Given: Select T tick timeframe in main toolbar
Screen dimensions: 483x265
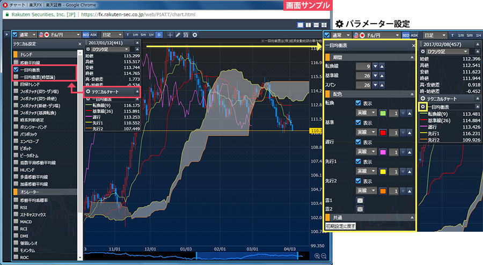Looking at the screenshot, I should [x=128, y=35].
